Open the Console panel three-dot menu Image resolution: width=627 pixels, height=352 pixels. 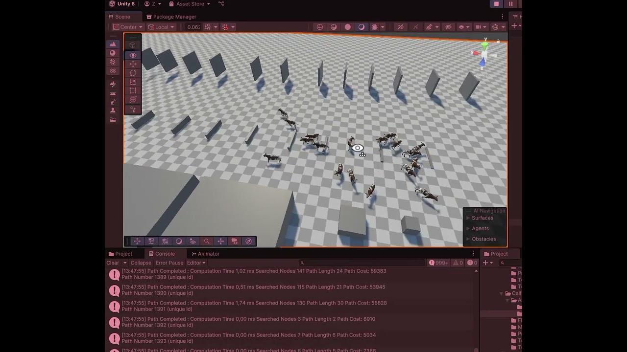click(473, 254)
